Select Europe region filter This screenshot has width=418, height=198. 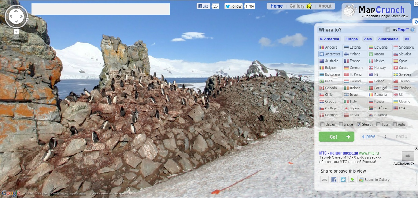click(351, 39)
